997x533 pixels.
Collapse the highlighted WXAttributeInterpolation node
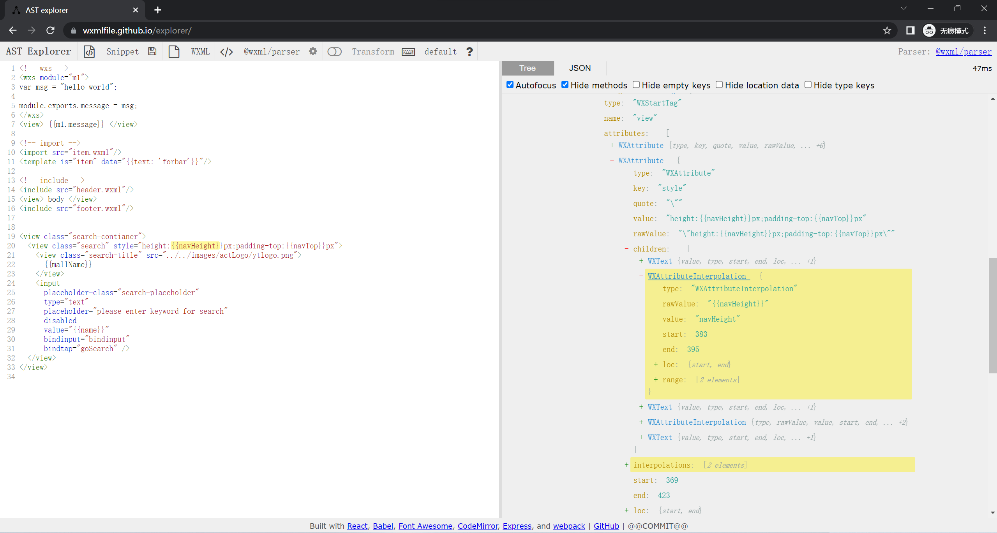click(641, 276)
